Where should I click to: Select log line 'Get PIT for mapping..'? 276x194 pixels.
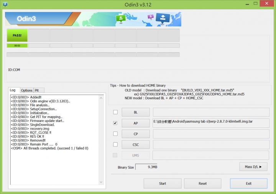37,117
